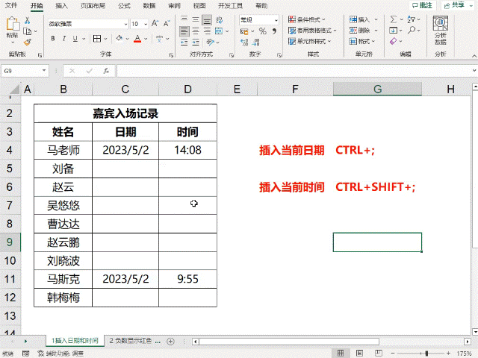Click the 批注 comments button

pyautogui.click(x=422, y=5)
